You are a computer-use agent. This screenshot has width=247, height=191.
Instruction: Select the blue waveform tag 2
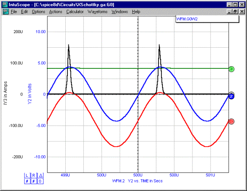pyautogui.click(x=231, y=96)
